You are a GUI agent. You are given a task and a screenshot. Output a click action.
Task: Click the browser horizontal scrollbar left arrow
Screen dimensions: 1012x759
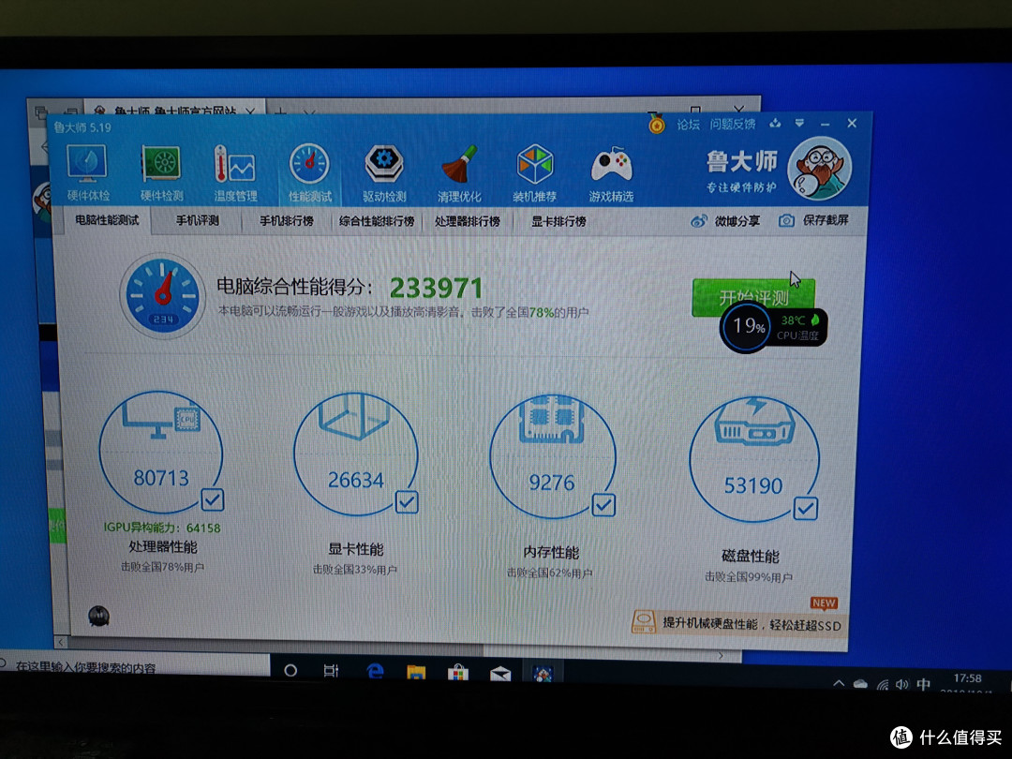[61, 642]
